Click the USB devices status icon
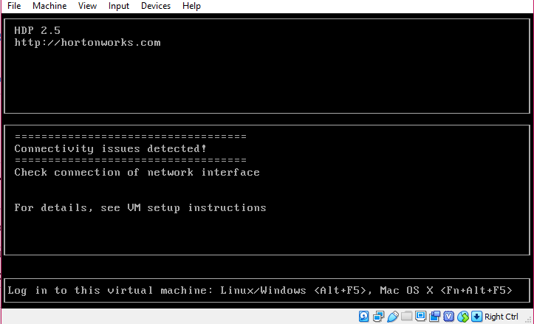This screenshot has width=534, height=324. click(393, 317)
